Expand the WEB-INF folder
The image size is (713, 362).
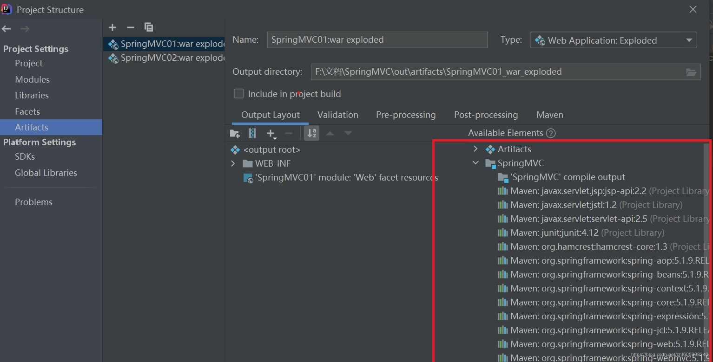coord(233,163)
